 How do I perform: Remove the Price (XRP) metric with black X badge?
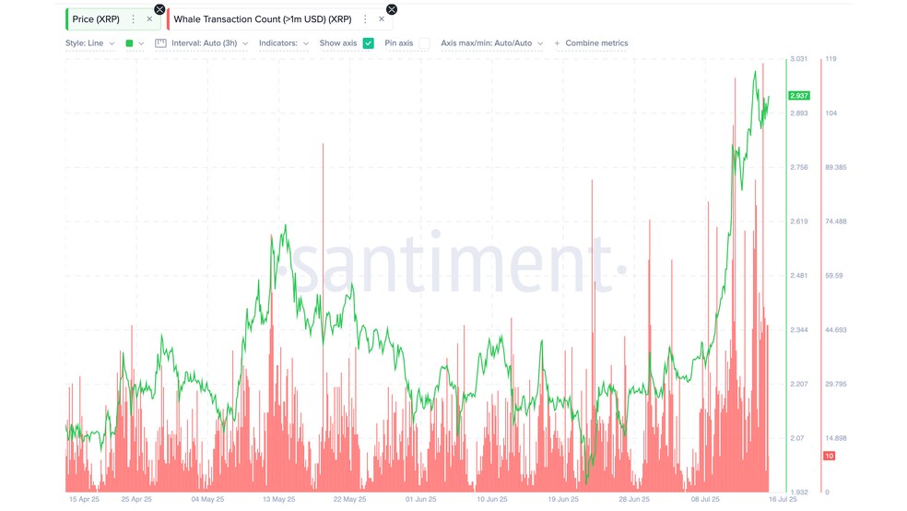click(159, 9)
